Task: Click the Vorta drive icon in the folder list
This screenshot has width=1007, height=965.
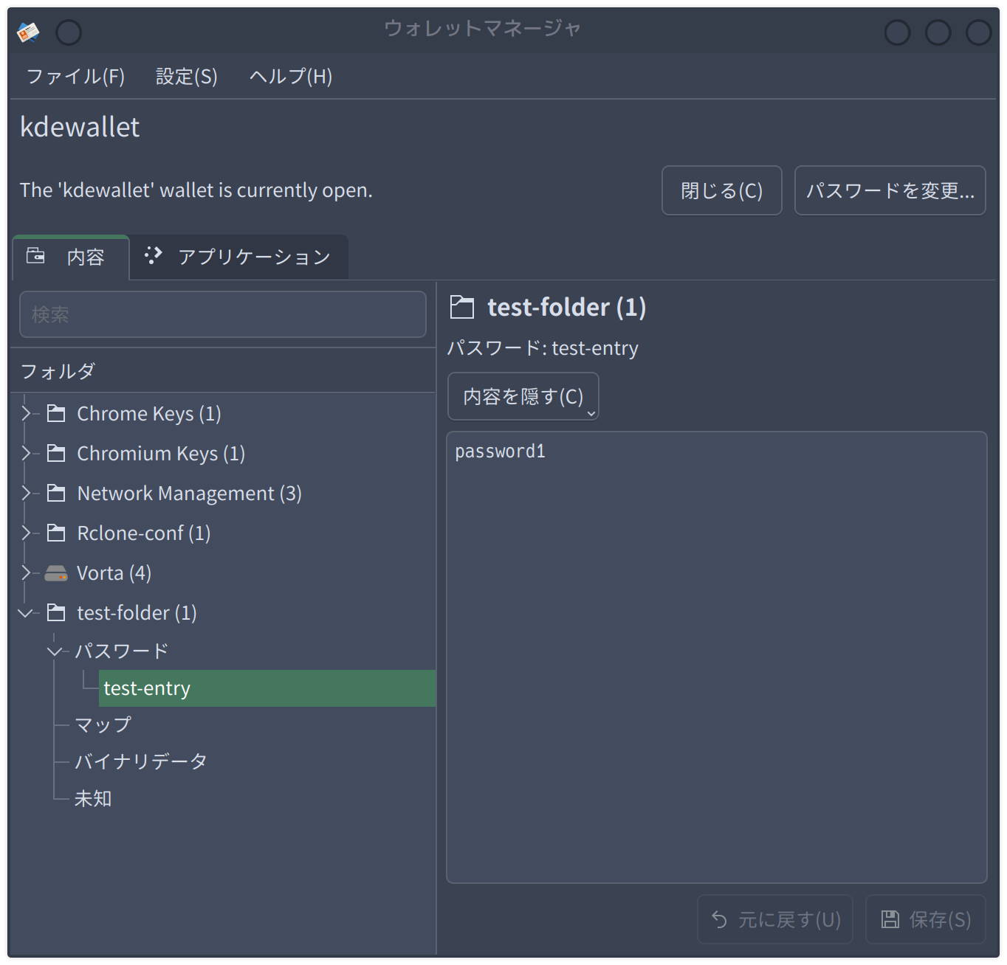Action: pyautogui.click(x=56, y=573)
